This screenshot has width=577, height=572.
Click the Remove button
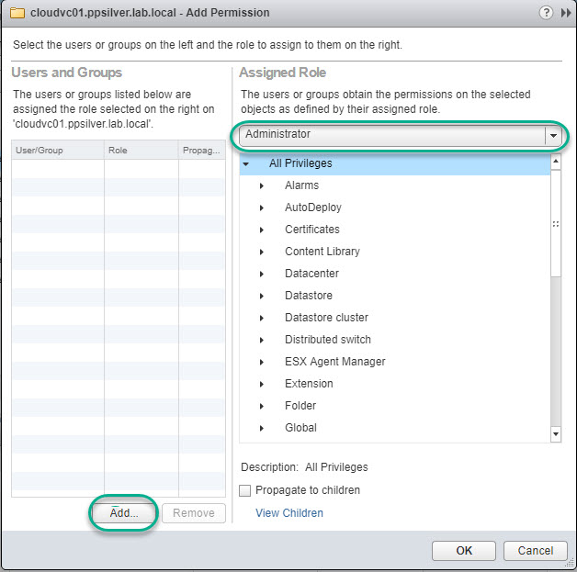(194, 513)
